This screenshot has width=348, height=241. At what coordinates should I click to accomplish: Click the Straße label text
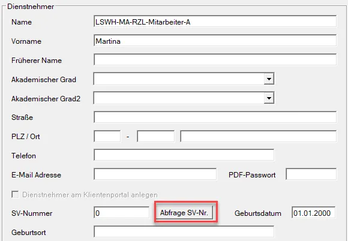click(x=22, y=118)
